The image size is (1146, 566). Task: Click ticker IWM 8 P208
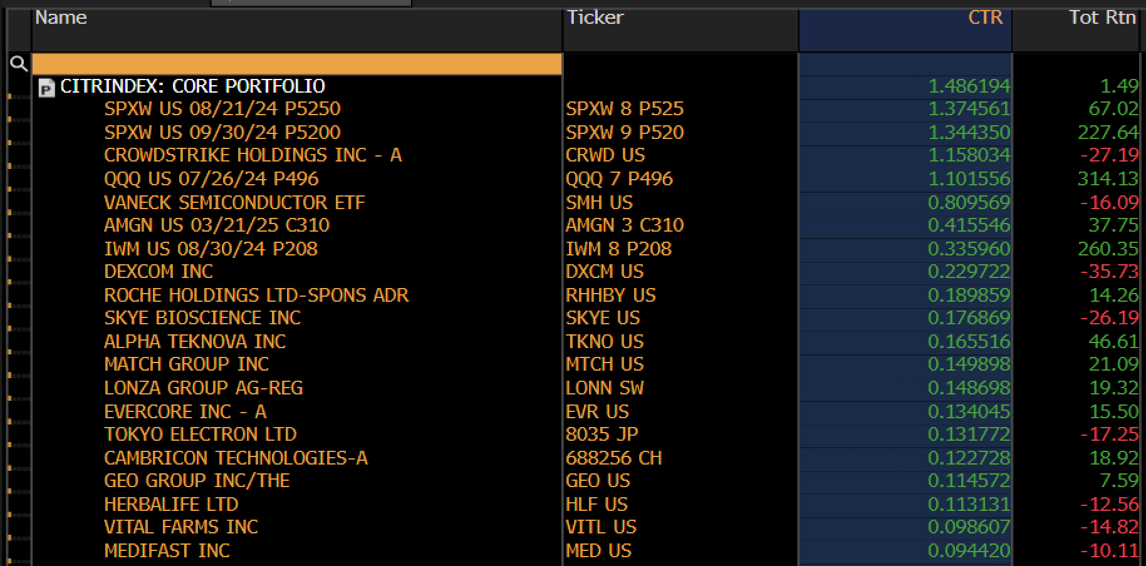[x=618, y=249]
